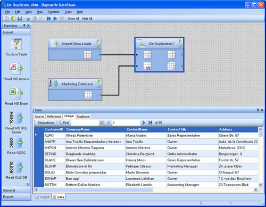Select the Read MS SQL Server function
Viewport: 266px width, 207px height.
16,122
